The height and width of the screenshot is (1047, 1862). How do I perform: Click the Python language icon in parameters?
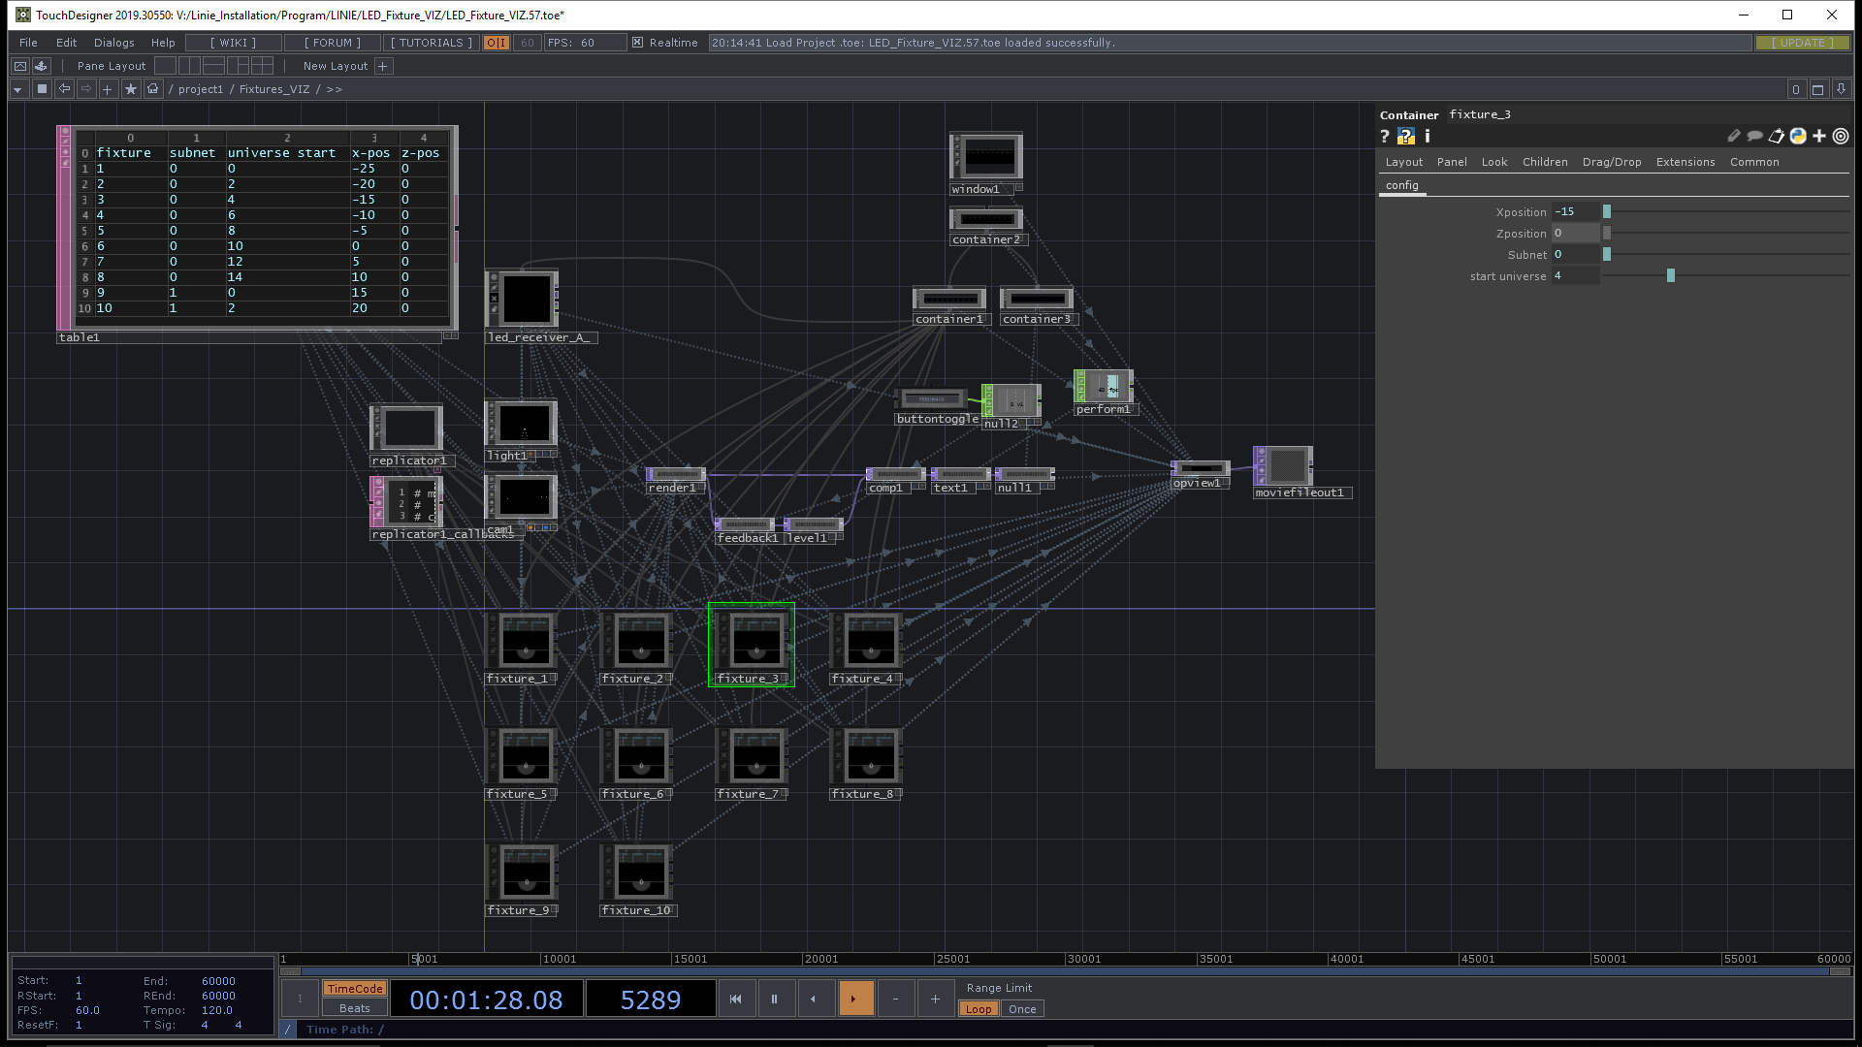(1798, 137)
